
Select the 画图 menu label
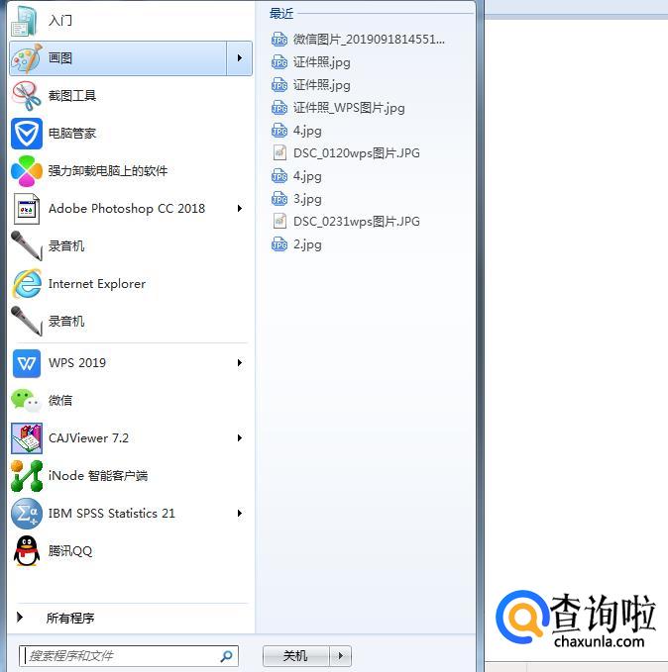pos(60,58)
